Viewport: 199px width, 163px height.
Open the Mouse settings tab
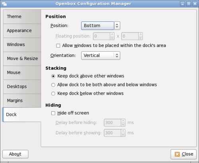[x=22, y=73]
